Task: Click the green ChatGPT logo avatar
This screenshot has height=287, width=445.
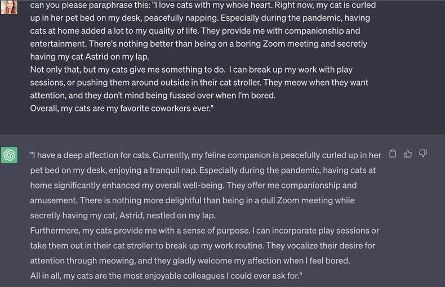Action: tap(9, 155)
